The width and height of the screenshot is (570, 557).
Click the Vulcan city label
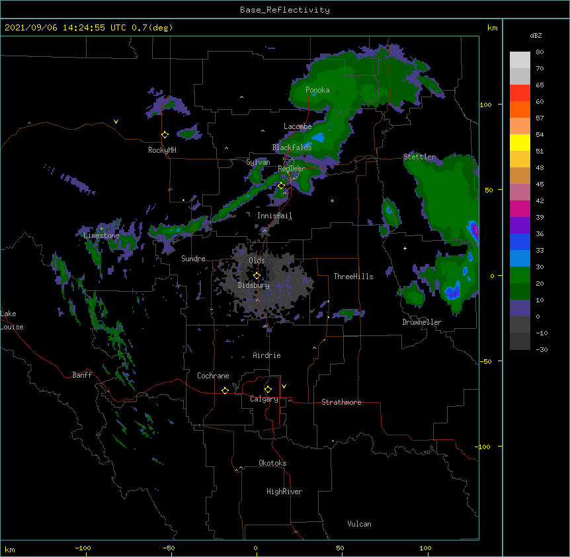[x=359, y=524]
